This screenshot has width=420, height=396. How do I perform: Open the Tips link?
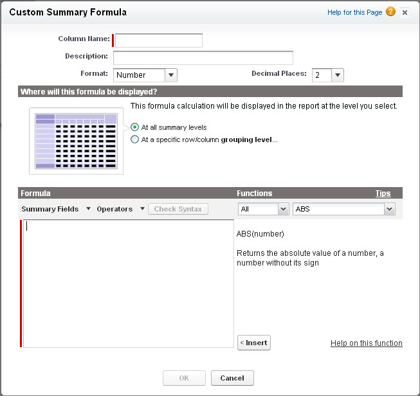[x=383, y=193]
